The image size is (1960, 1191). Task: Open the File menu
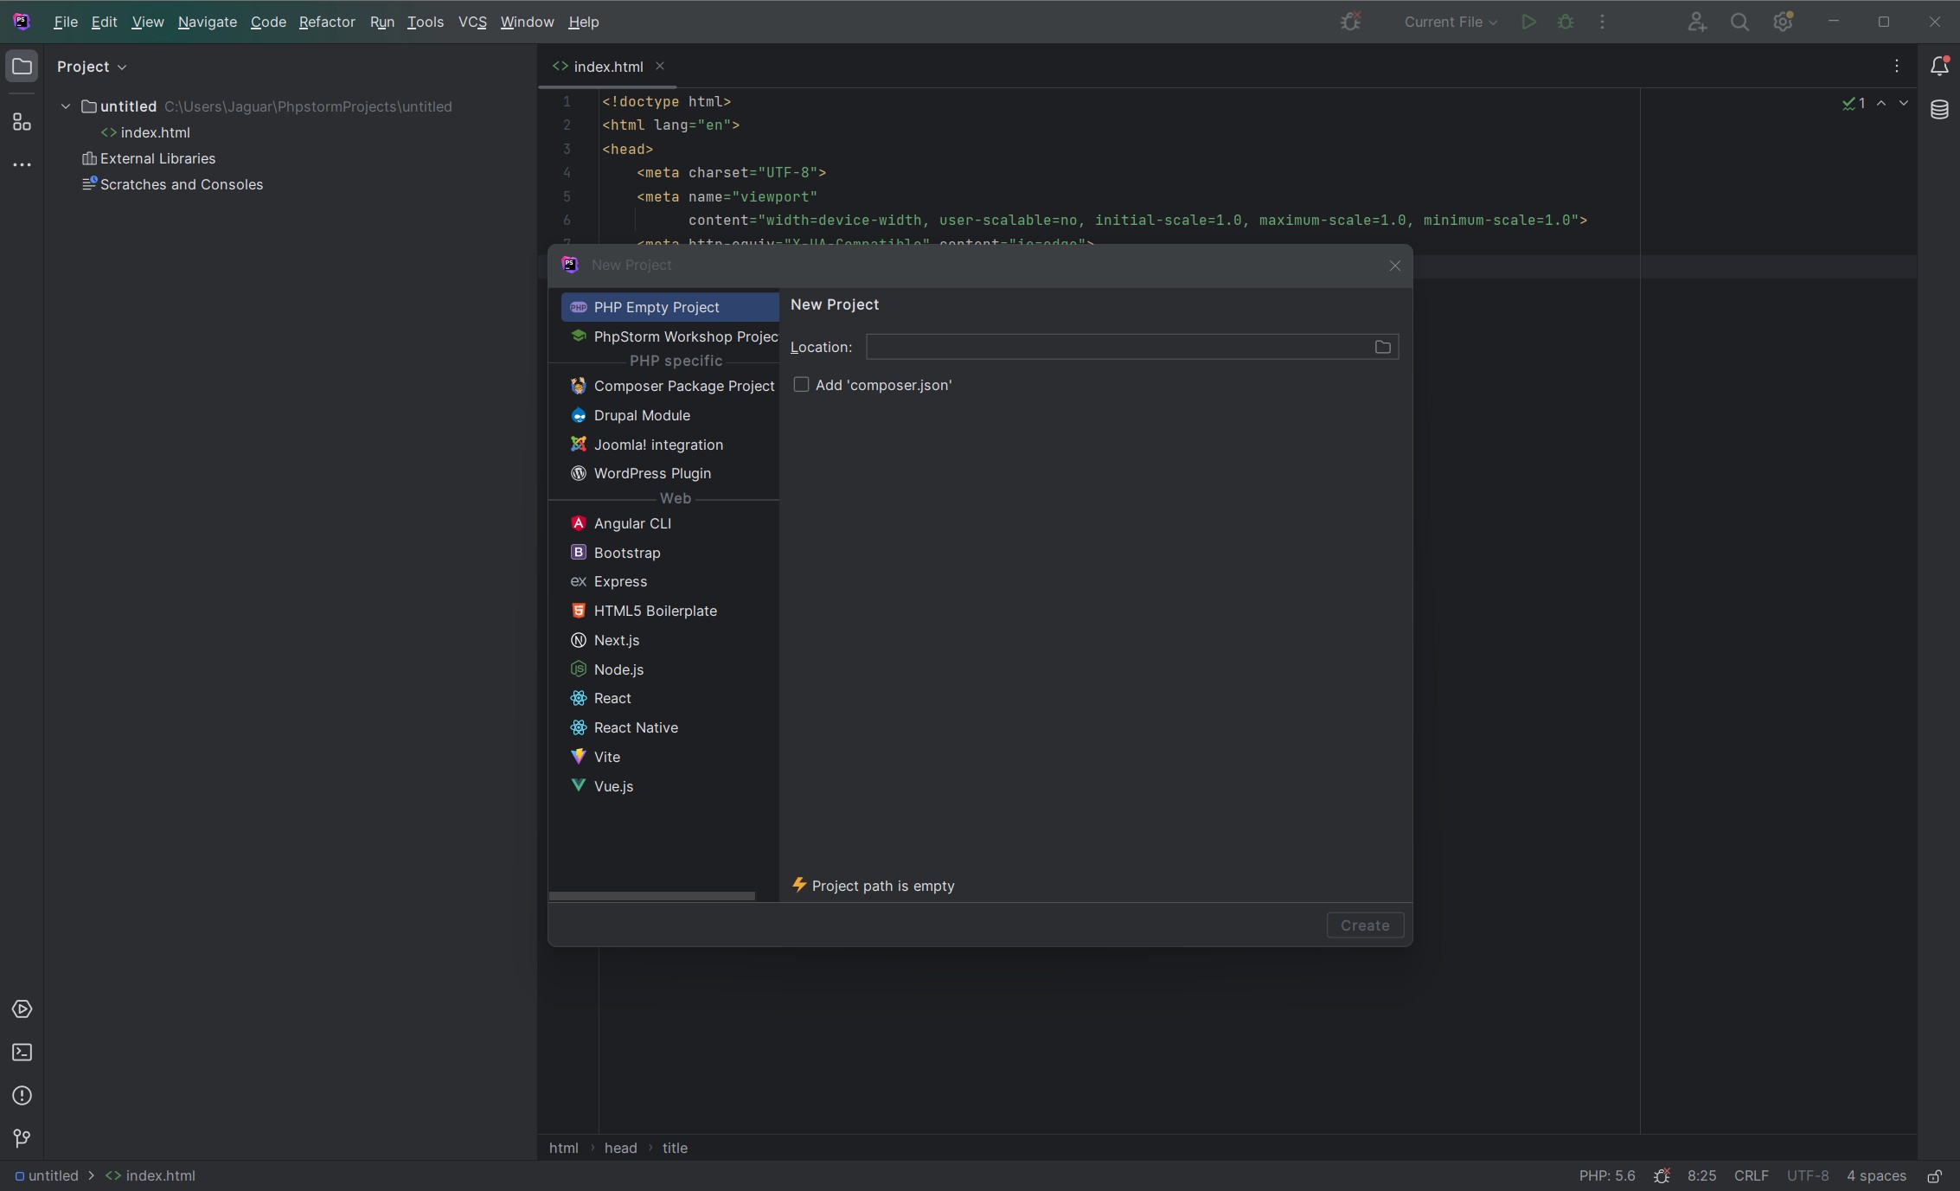[x=66, y=22]
